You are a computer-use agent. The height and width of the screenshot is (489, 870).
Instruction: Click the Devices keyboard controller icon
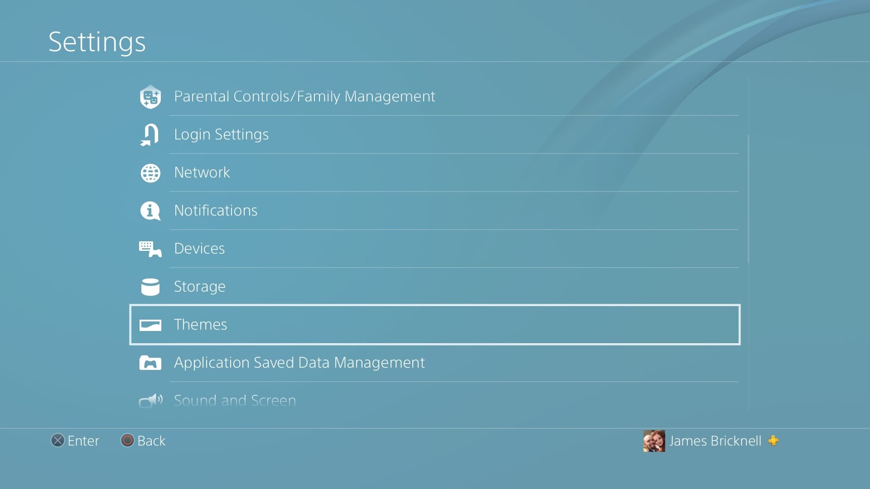click(150, 249)
